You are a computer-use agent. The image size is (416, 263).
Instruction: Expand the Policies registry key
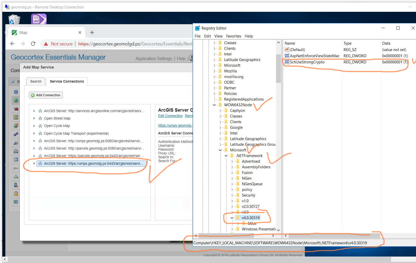click(x=214, y=94)
